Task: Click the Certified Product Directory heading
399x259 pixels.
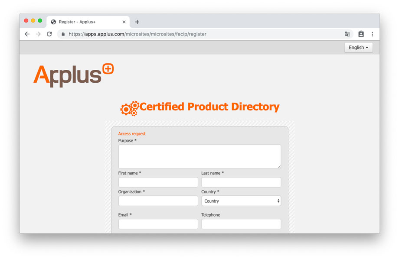Action: click(x=209, y=107)
